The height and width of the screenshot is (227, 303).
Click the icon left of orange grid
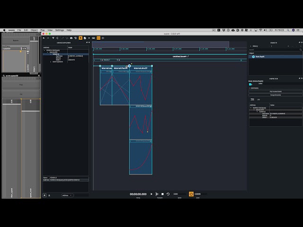94,38
